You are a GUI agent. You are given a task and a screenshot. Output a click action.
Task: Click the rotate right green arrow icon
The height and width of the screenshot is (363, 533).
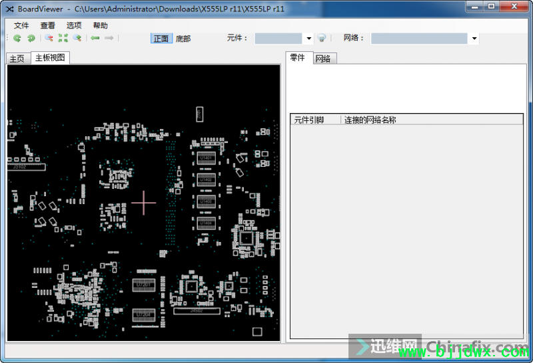coord(31,39)
